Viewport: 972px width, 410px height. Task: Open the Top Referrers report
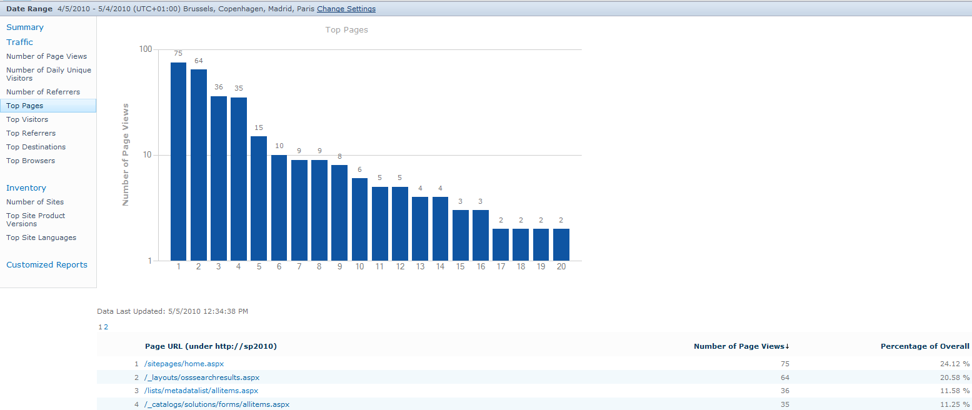point(31,133)
